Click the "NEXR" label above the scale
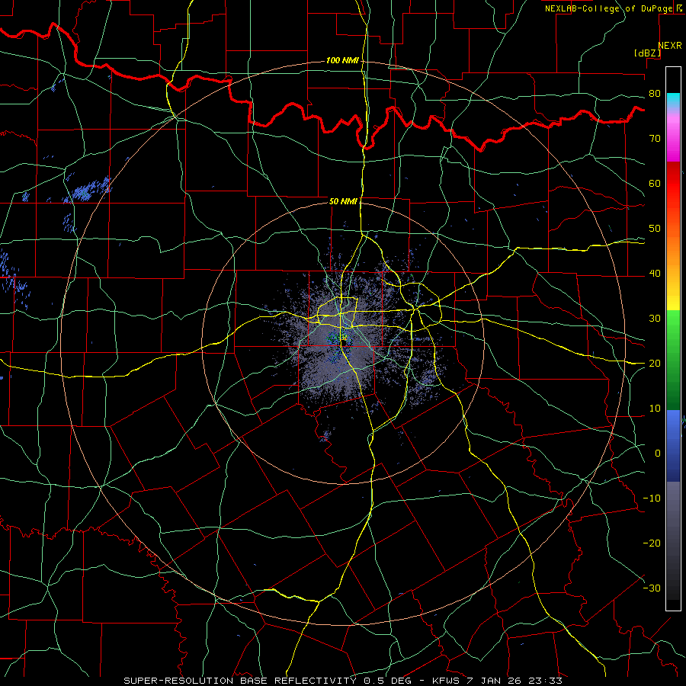 pyautogui.click(x=669, y=46)
